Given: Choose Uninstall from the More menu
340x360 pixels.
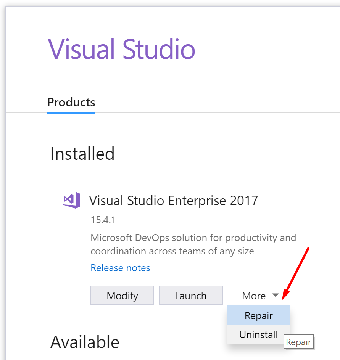Looking at the screenshot, I should [x=259, y=334].
